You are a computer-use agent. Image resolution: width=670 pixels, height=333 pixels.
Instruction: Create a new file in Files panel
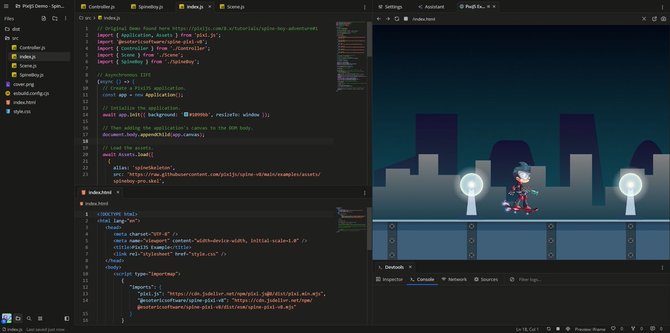44,18
